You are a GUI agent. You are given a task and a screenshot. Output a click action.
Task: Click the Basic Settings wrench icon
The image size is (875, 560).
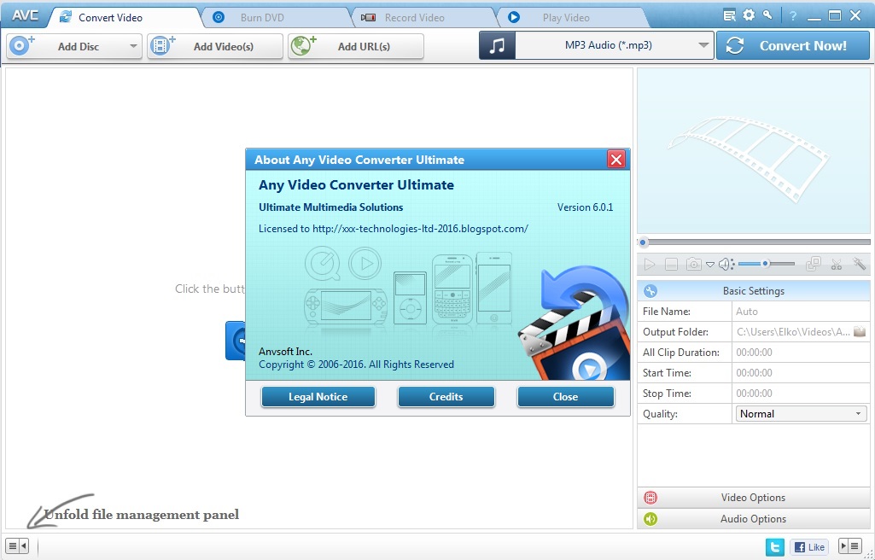coord(650,290)
